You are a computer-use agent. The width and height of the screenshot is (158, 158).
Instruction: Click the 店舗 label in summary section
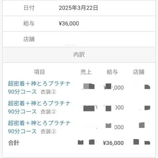pos(29,39)
